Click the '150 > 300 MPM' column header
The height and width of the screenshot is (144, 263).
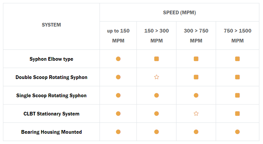click(156, 36)
